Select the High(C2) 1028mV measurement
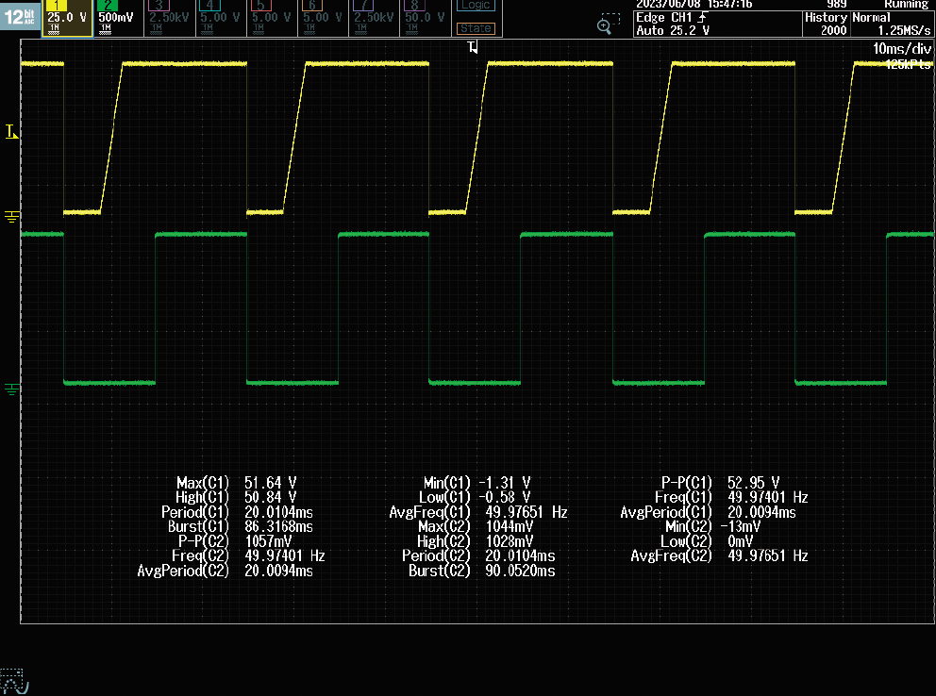The width and height of the screenshot is (936, 696). tap(476, 541)
